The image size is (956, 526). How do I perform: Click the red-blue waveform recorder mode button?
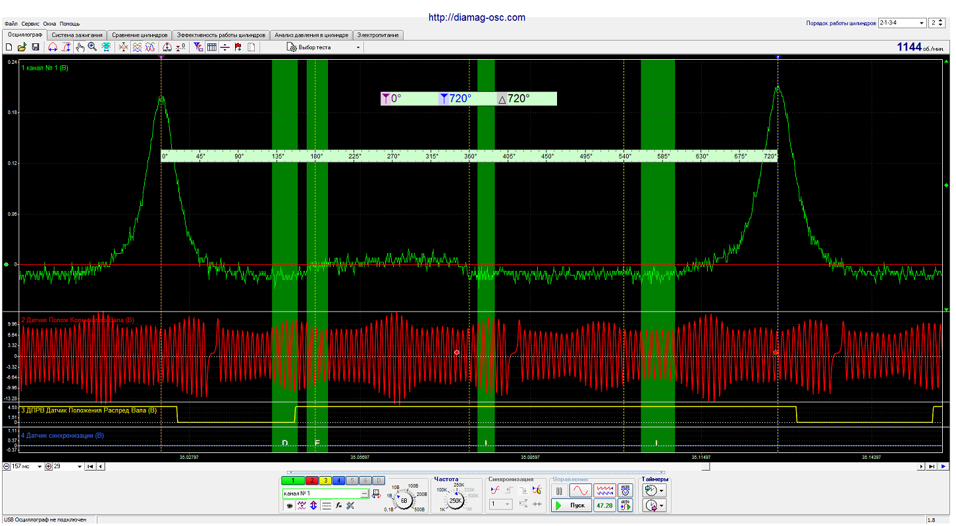tap(604, 490)
